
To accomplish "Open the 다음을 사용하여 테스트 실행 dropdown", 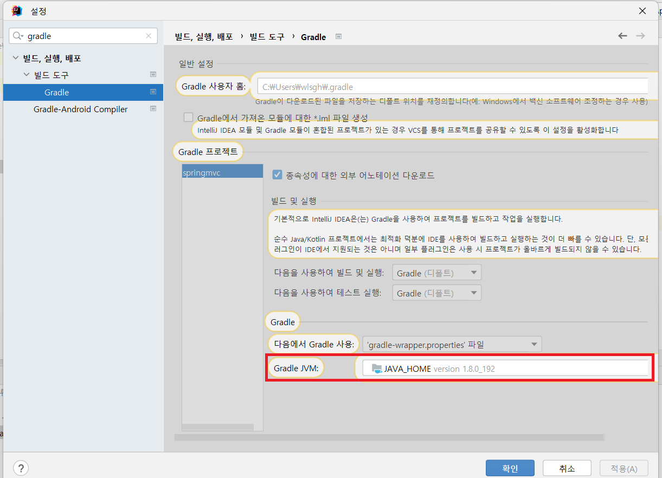I will (437, 293).
